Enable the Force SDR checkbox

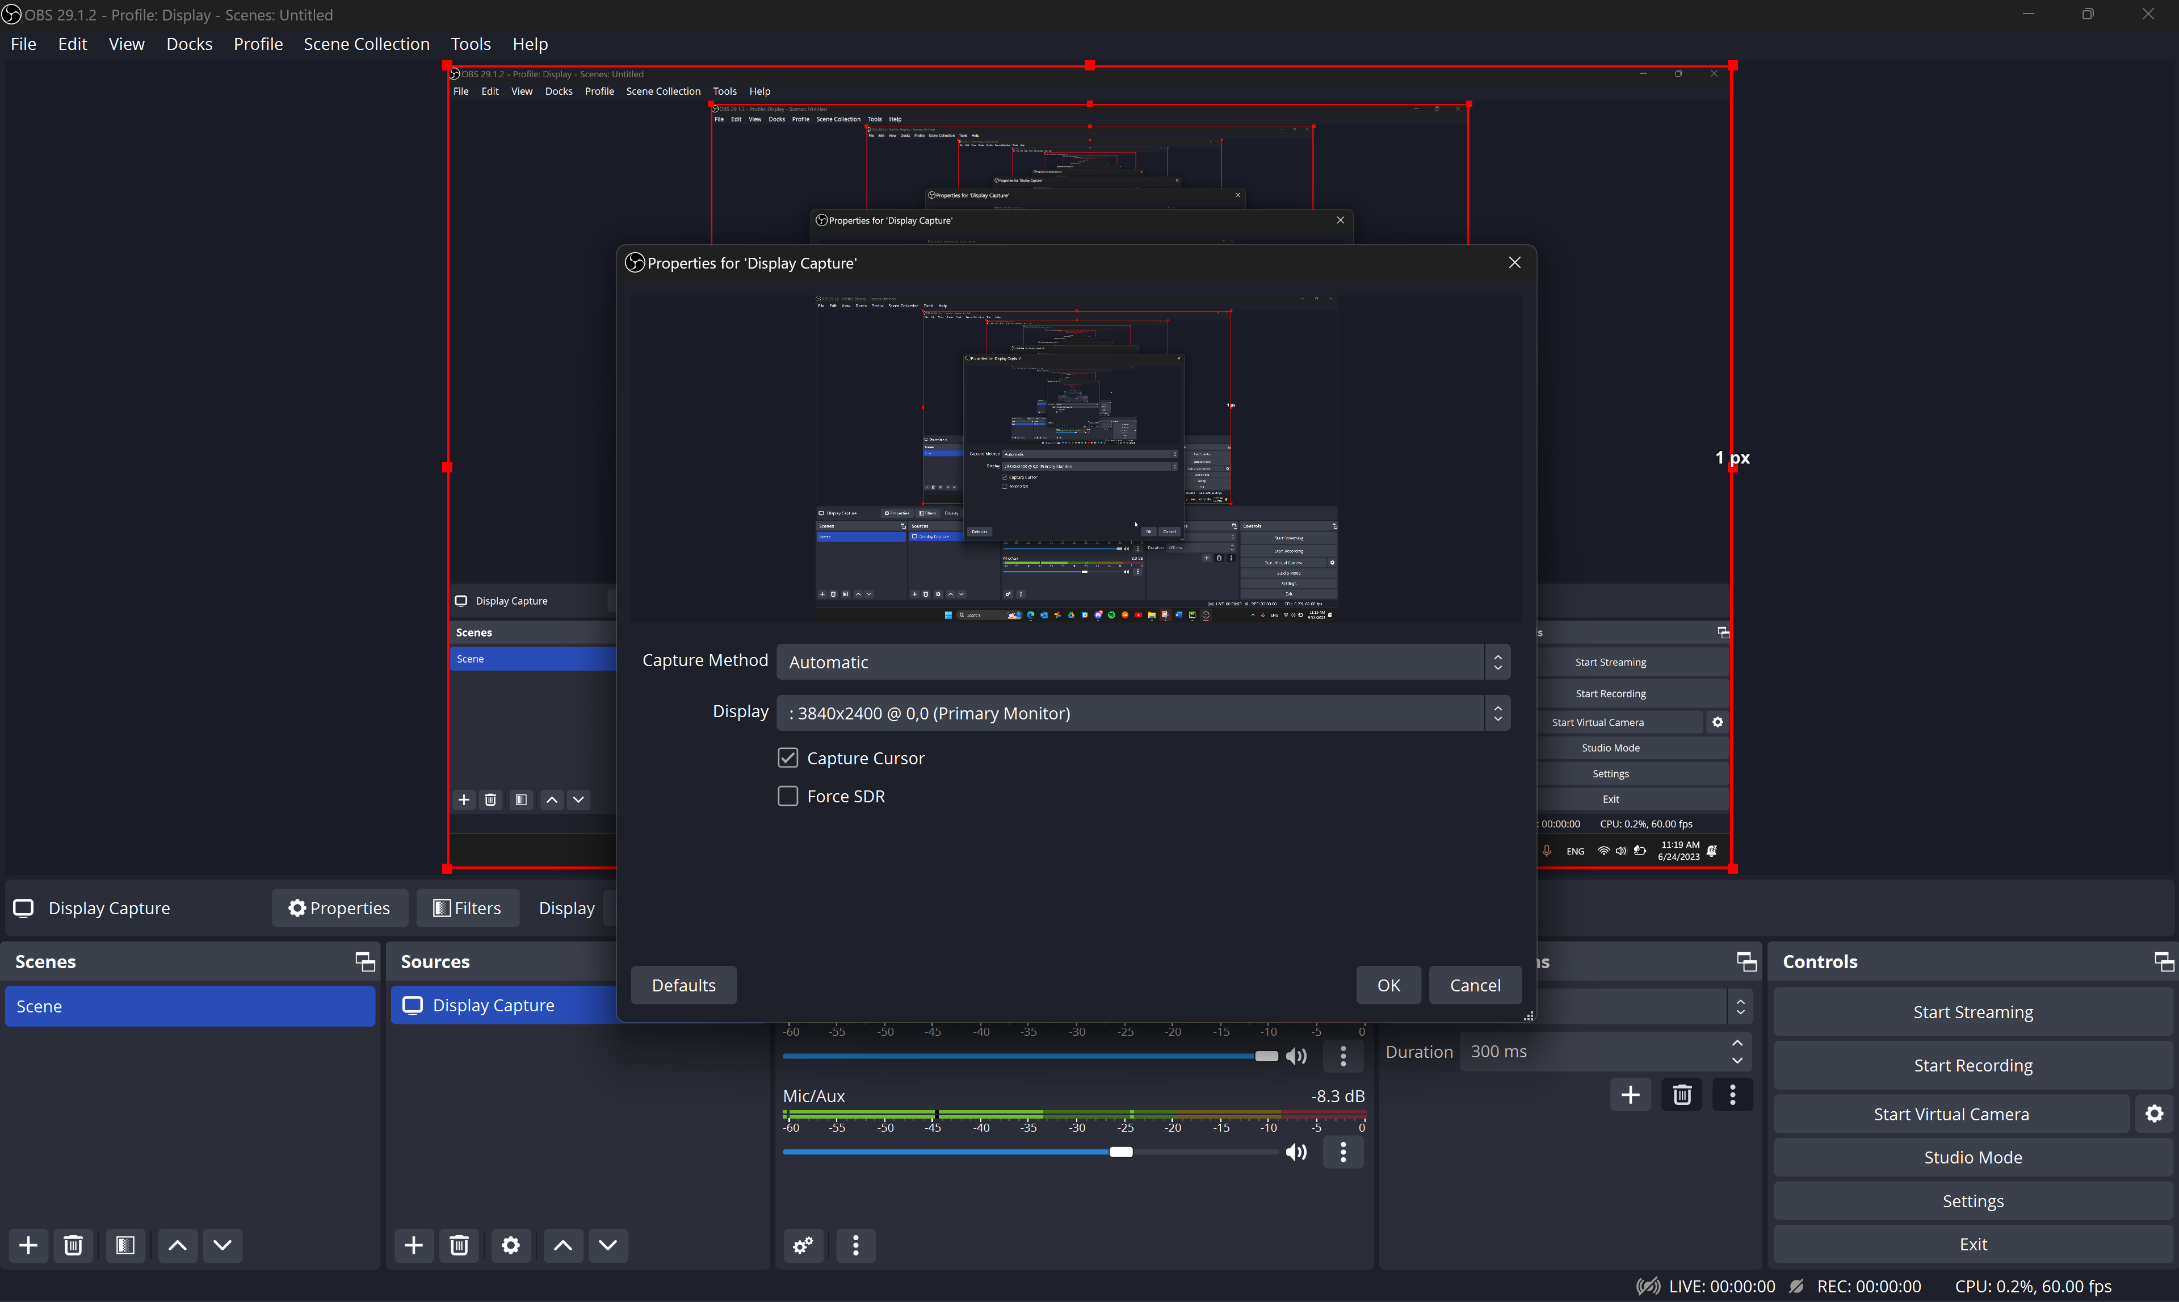tap(787, 796)
